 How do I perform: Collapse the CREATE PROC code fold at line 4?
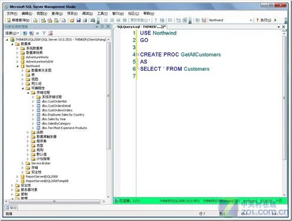[137, 54]
